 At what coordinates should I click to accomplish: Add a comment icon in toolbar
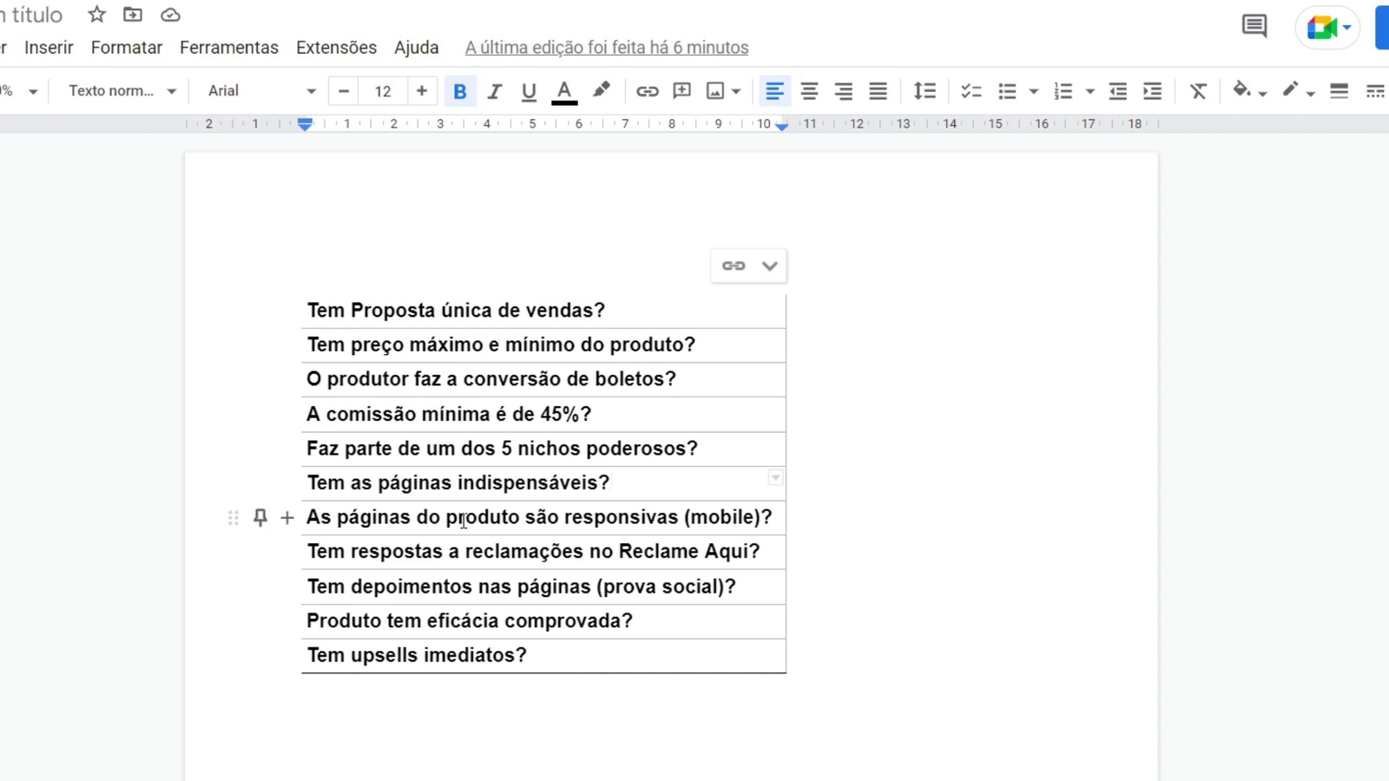[682, 91]
